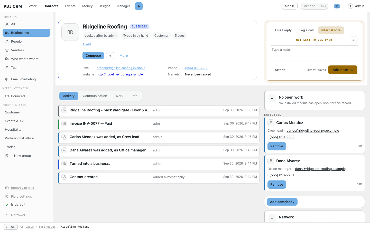Switch to the Email reply mode
The width and height of the screenshot is (370, 231).
coord(283,30)
